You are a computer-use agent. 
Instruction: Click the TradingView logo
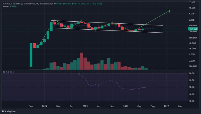pos(9,111)
